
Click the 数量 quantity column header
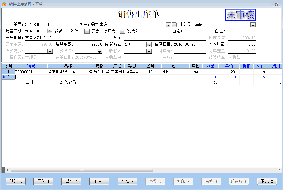coord(210,66)
